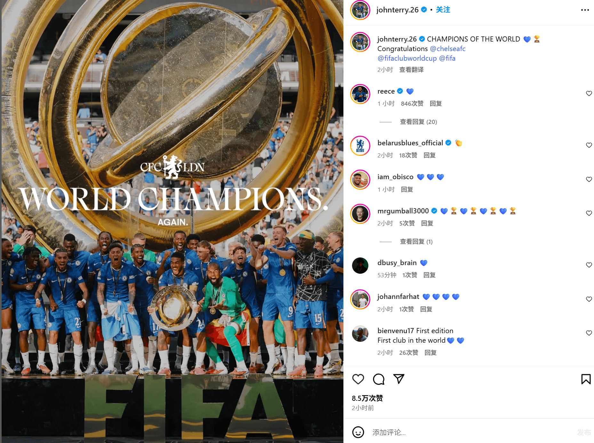
Task: Share the post via paper plane icon
Action: (399, 379)
